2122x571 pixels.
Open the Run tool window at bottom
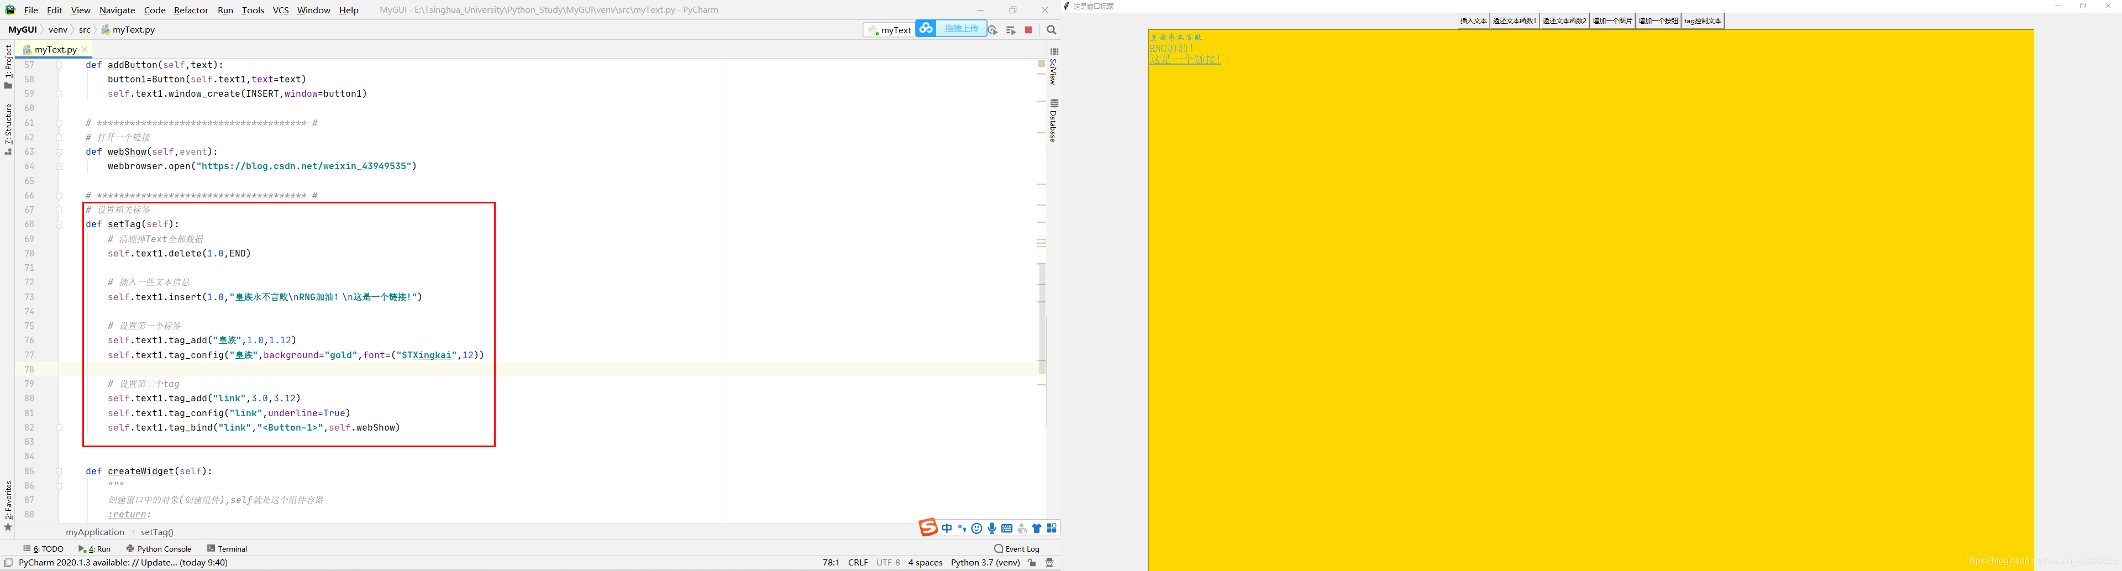tap(94, 549)
